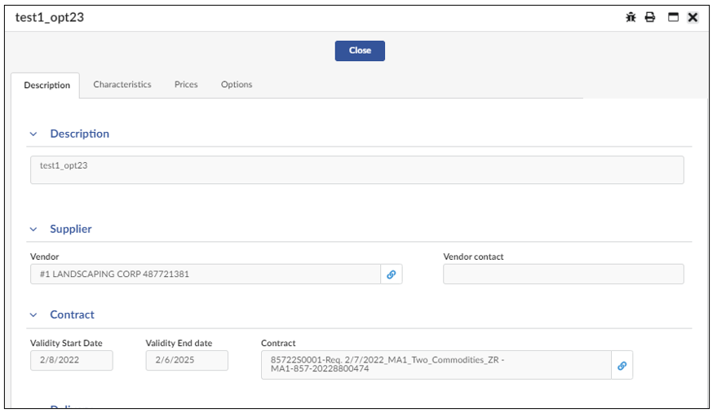This screenshot has width=717, height=413.
Task: Select the Description tab
Action: pyautogui.click(x=46, y=86)
